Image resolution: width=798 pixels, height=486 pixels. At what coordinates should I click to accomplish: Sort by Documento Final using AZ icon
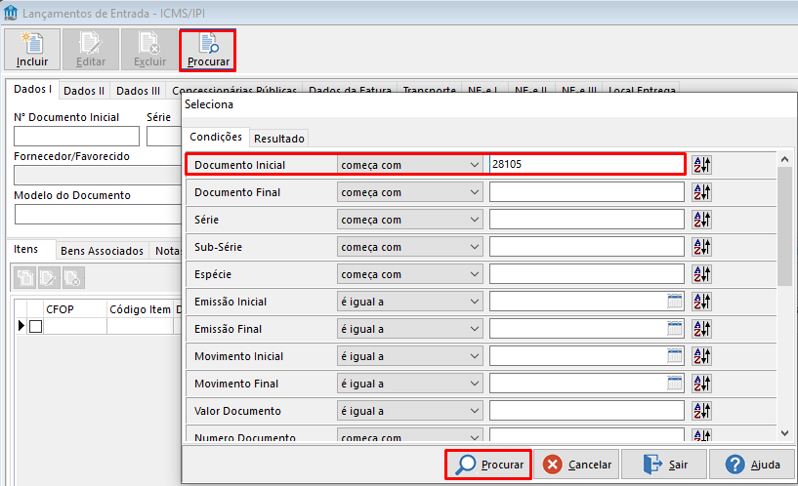701,192
